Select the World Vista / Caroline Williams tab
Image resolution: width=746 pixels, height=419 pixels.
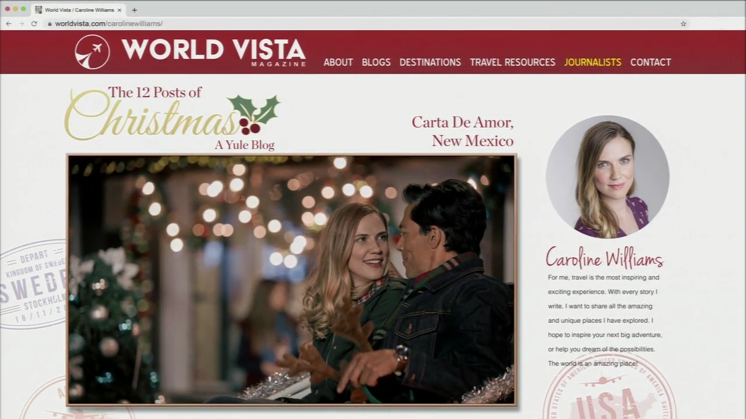pyautogui.click(x=79, y=10)
